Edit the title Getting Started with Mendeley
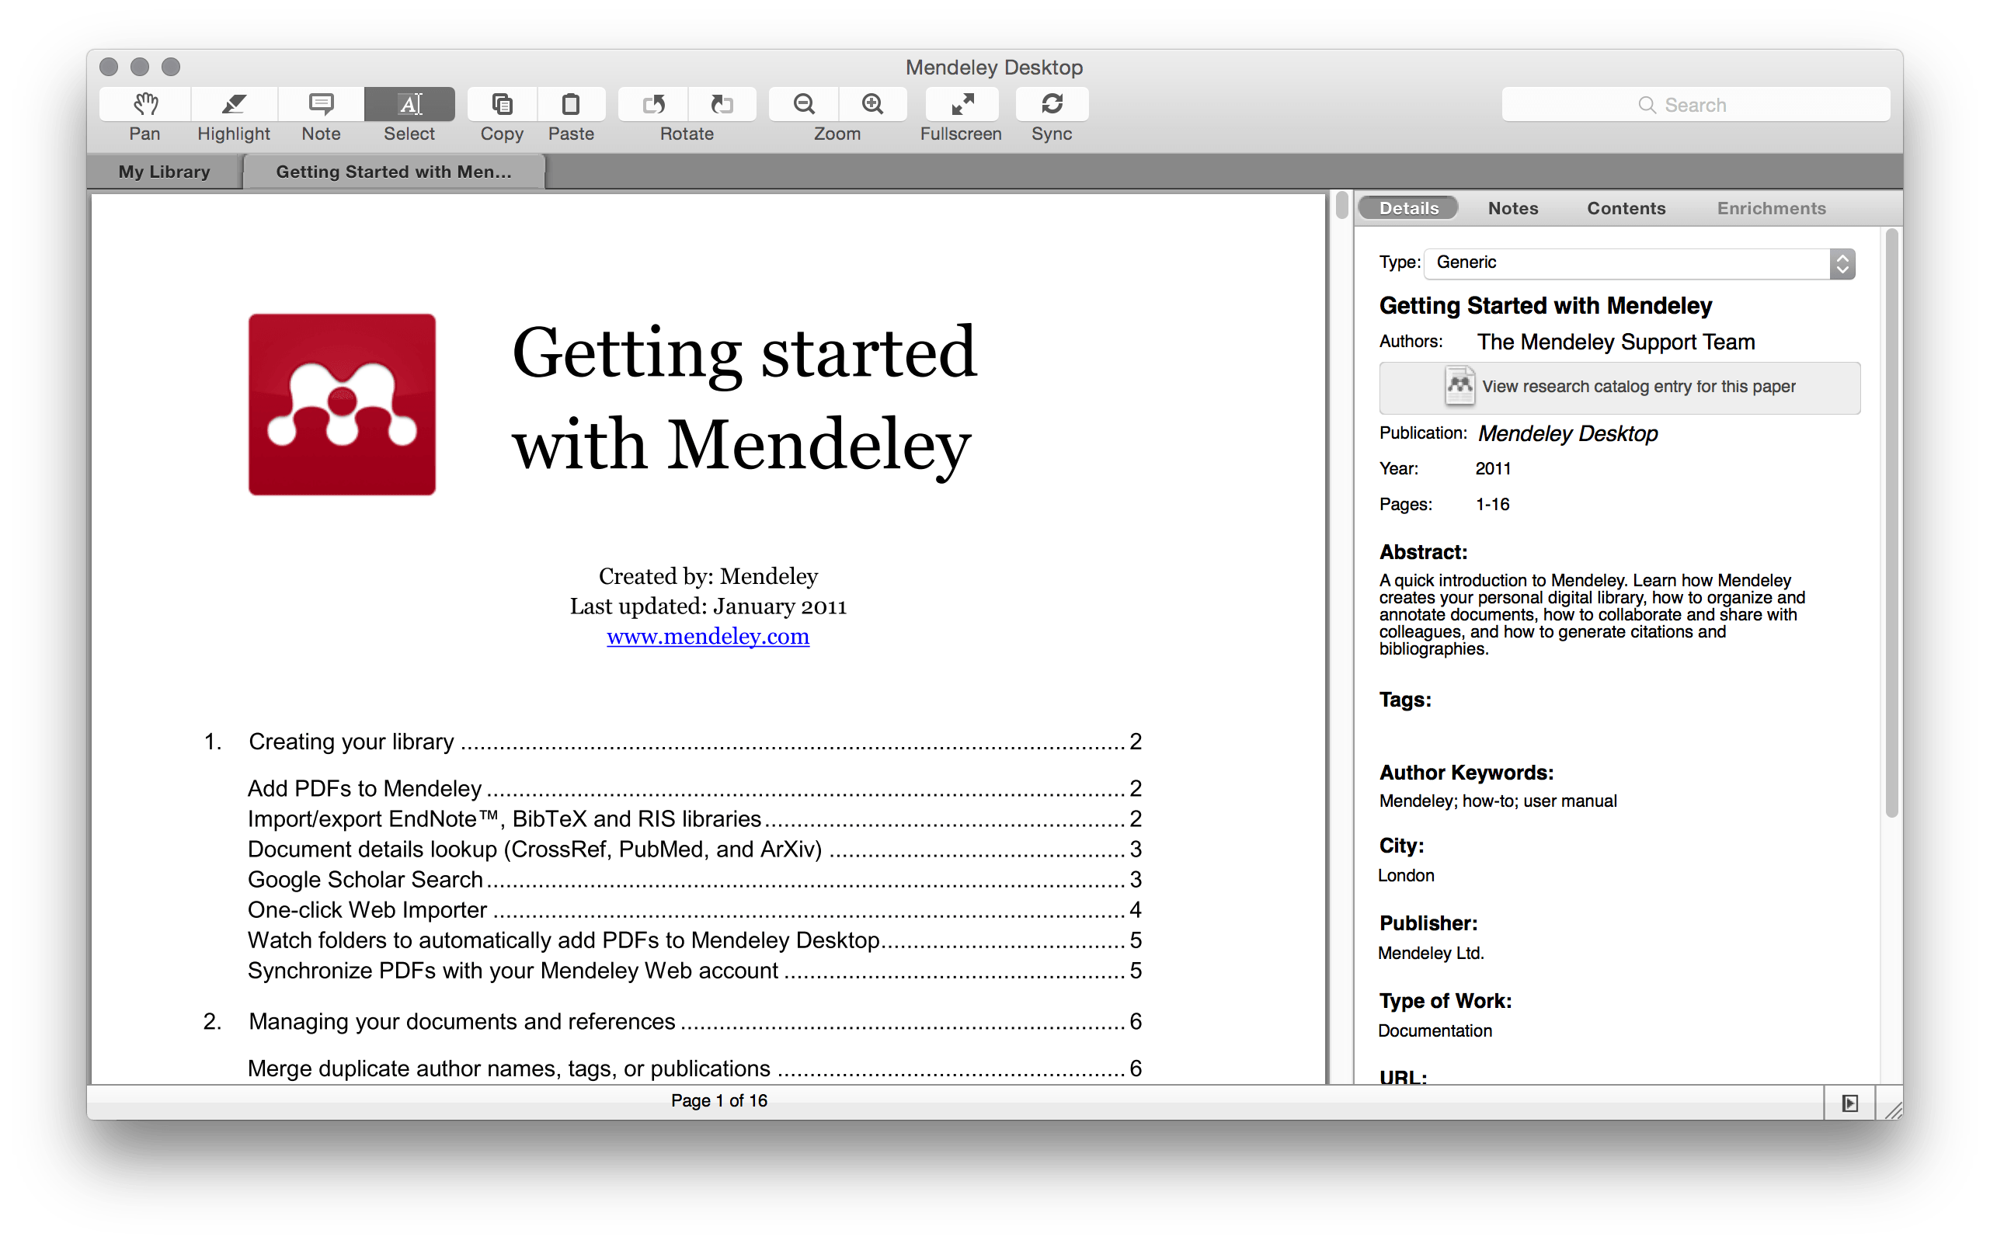The width and height of the screenshot is (1990, 1244). (x=1545, y=305)
